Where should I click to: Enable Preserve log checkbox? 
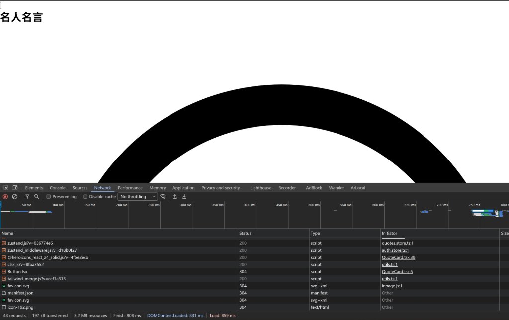tap(49, 197)
